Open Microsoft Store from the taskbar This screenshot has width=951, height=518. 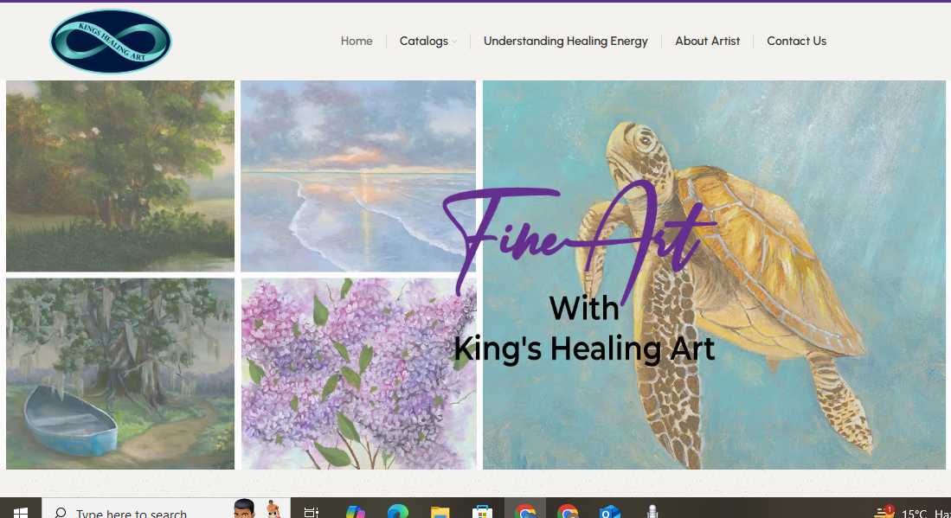click(x=482, y=513)
